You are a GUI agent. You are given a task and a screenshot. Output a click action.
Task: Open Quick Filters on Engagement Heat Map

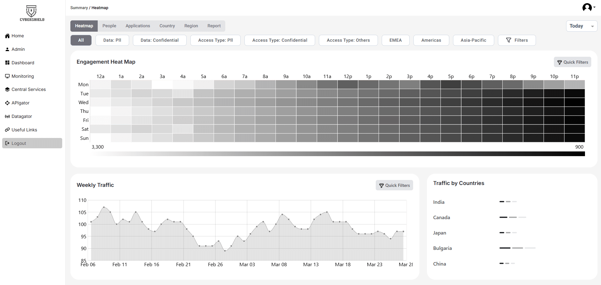572,62
